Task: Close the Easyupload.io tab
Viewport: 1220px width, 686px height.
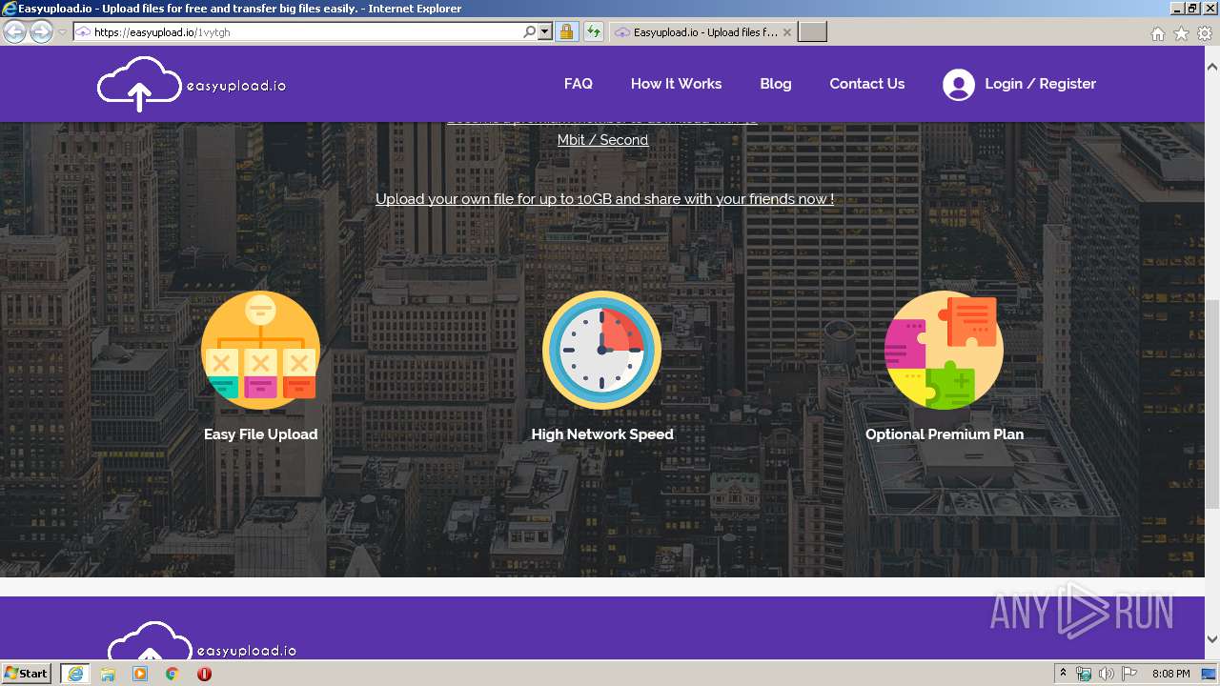Action: 786,32
